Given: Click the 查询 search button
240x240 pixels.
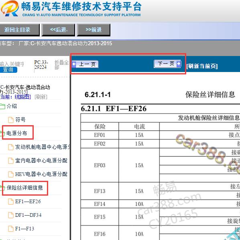Looking at the screenshot, I should (x=8, y=70).
